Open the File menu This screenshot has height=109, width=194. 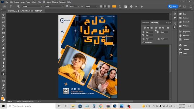(7, 2)
